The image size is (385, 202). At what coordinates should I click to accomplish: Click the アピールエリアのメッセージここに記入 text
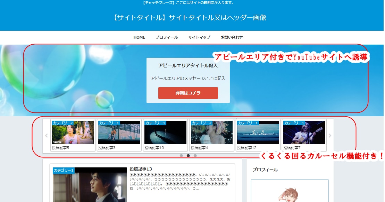(188, 79)
